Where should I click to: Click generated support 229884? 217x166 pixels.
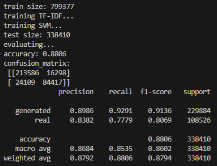point(199,111)
